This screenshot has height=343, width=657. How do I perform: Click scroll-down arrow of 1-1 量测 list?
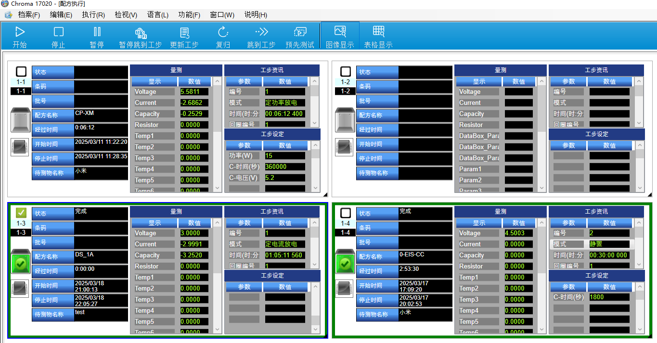pos(217,188)
